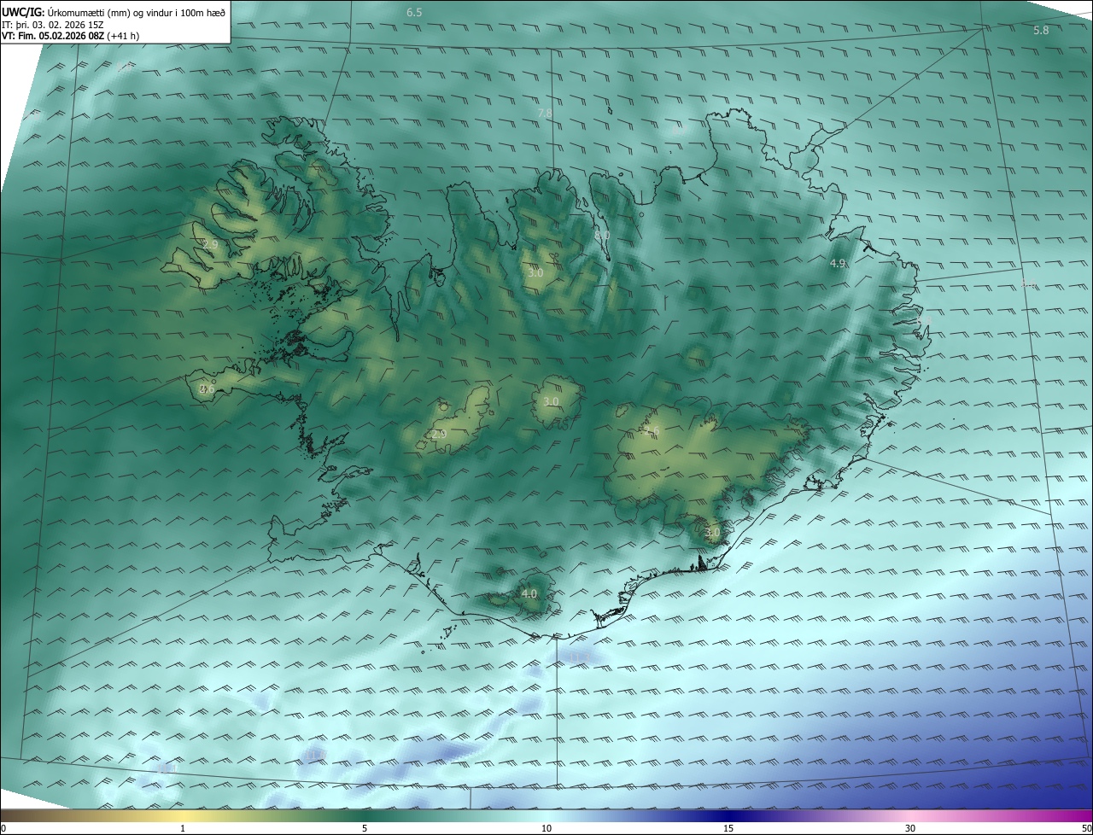Select the '2.9' value on the Westfjords peninsula
The height and width of the screenshot is (835, 1093).
[x=210, y=244]
